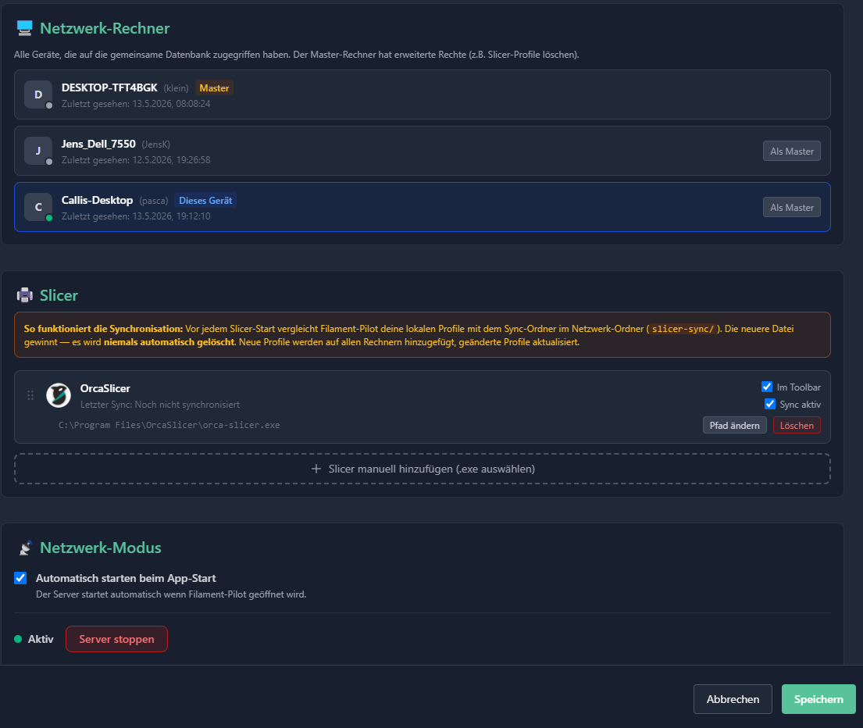Click the DESKTOP-TFT4BGK avatar with letter D

pos(38,95)
